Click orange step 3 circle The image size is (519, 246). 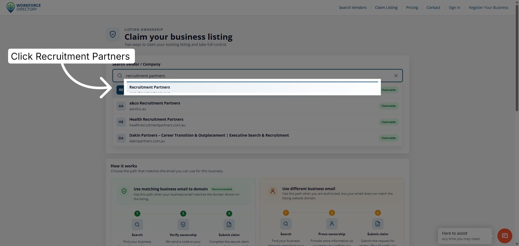click(x=378, y=213)
